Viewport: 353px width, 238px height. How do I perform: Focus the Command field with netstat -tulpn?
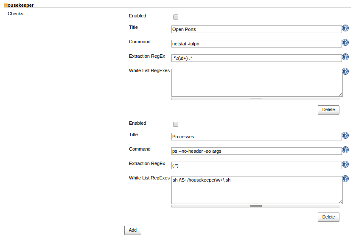tap(256, 44)
